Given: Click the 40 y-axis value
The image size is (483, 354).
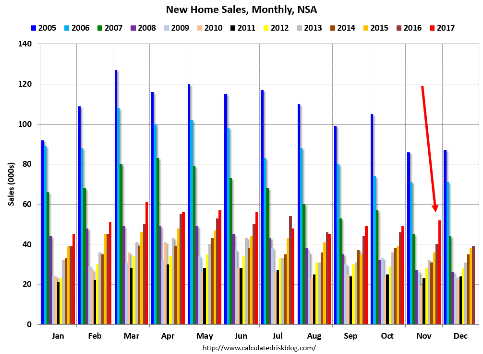Looking at the screenshot, I should [27, 244].
